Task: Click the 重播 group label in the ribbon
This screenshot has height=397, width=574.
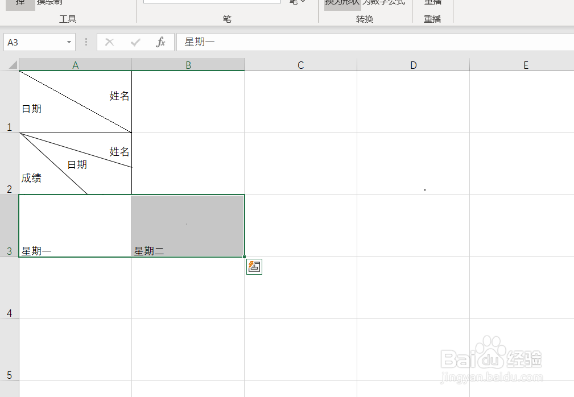Action: pyautogui.click(x=432, y=19)
